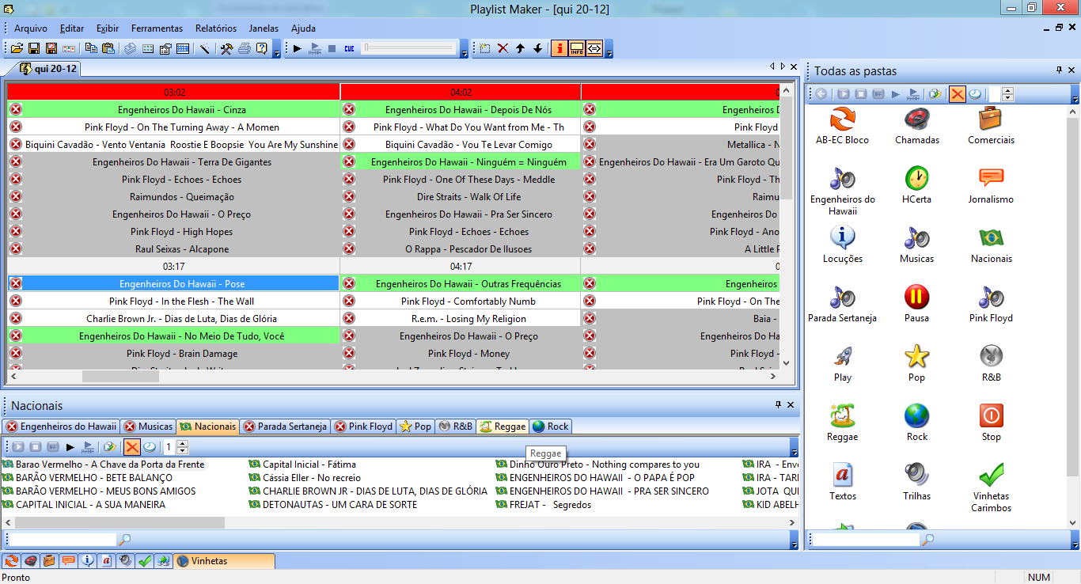Select the 04:17 block header
1081x584 pixels.
tap(461, 266)
